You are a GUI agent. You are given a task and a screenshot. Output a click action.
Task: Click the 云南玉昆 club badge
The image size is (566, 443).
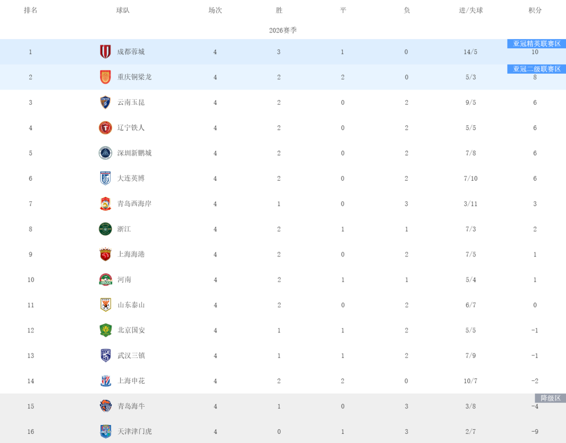tap(105, 102)
